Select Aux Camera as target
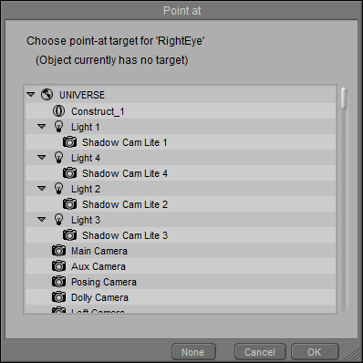 pos(181,266)
